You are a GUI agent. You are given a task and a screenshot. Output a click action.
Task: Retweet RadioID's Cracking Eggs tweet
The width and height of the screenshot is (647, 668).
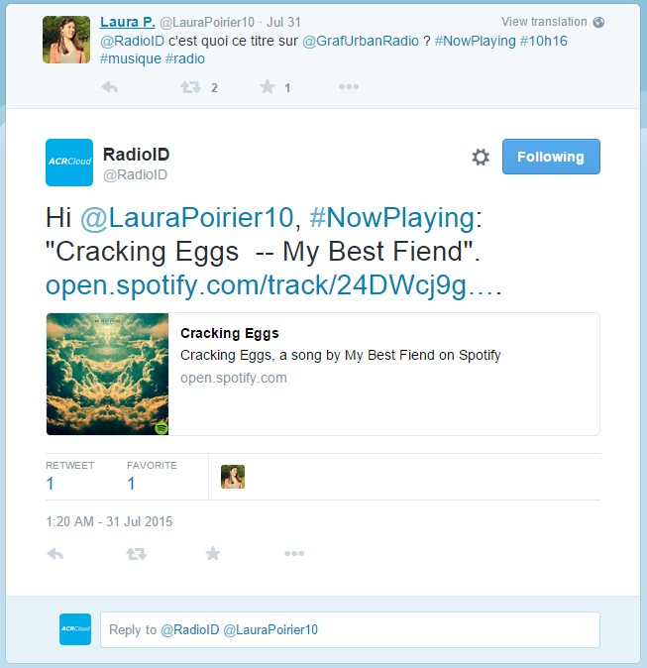137,553
